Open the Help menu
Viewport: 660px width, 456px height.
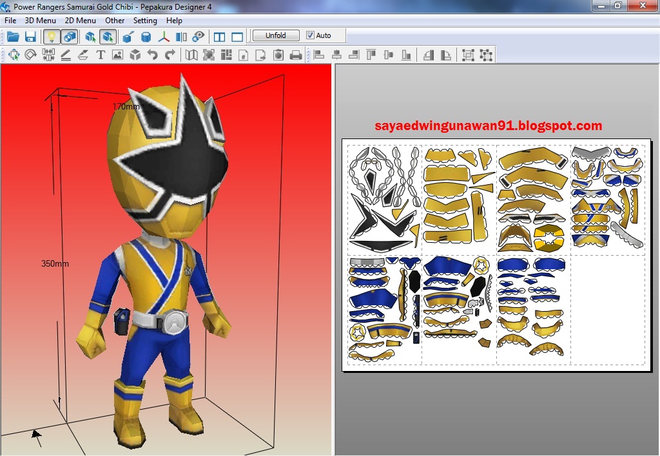click(x=174, y=20)
